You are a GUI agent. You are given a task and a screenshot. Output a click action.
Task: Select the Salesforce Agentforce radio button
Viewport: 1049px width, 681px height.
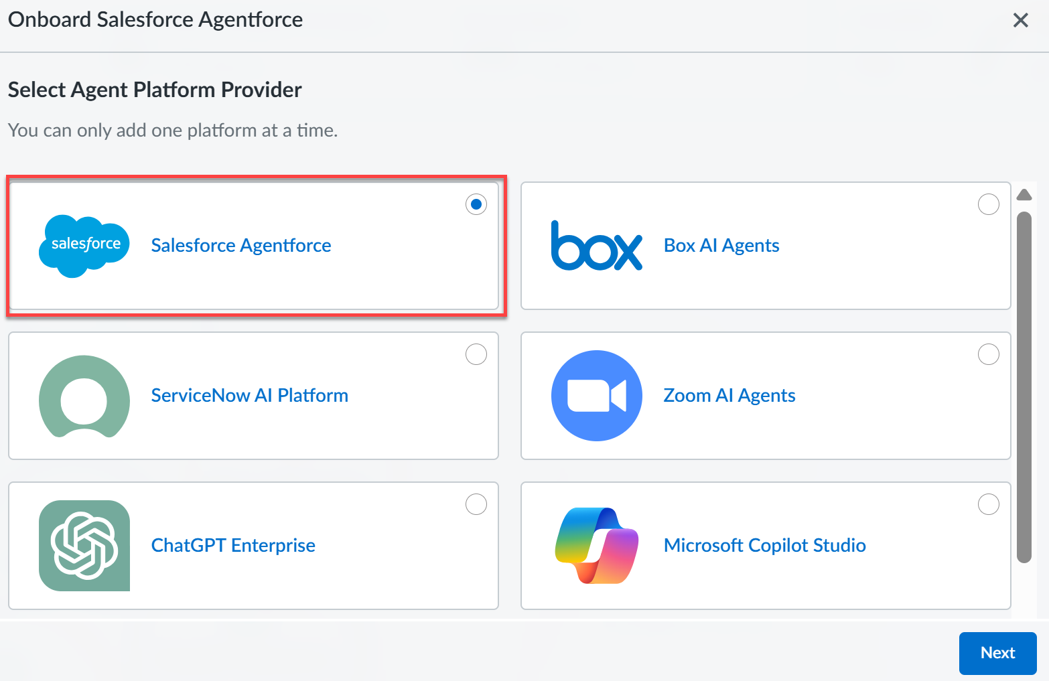tap(476, 204)
